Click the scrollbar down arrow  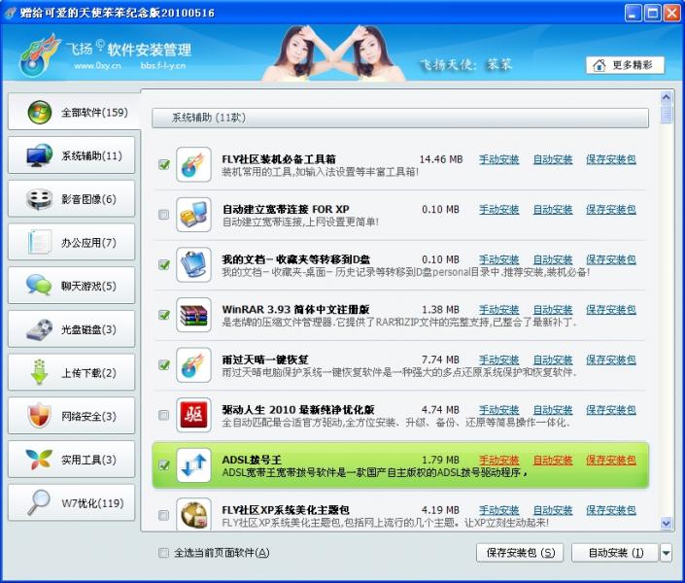click(x=667, y=523)
